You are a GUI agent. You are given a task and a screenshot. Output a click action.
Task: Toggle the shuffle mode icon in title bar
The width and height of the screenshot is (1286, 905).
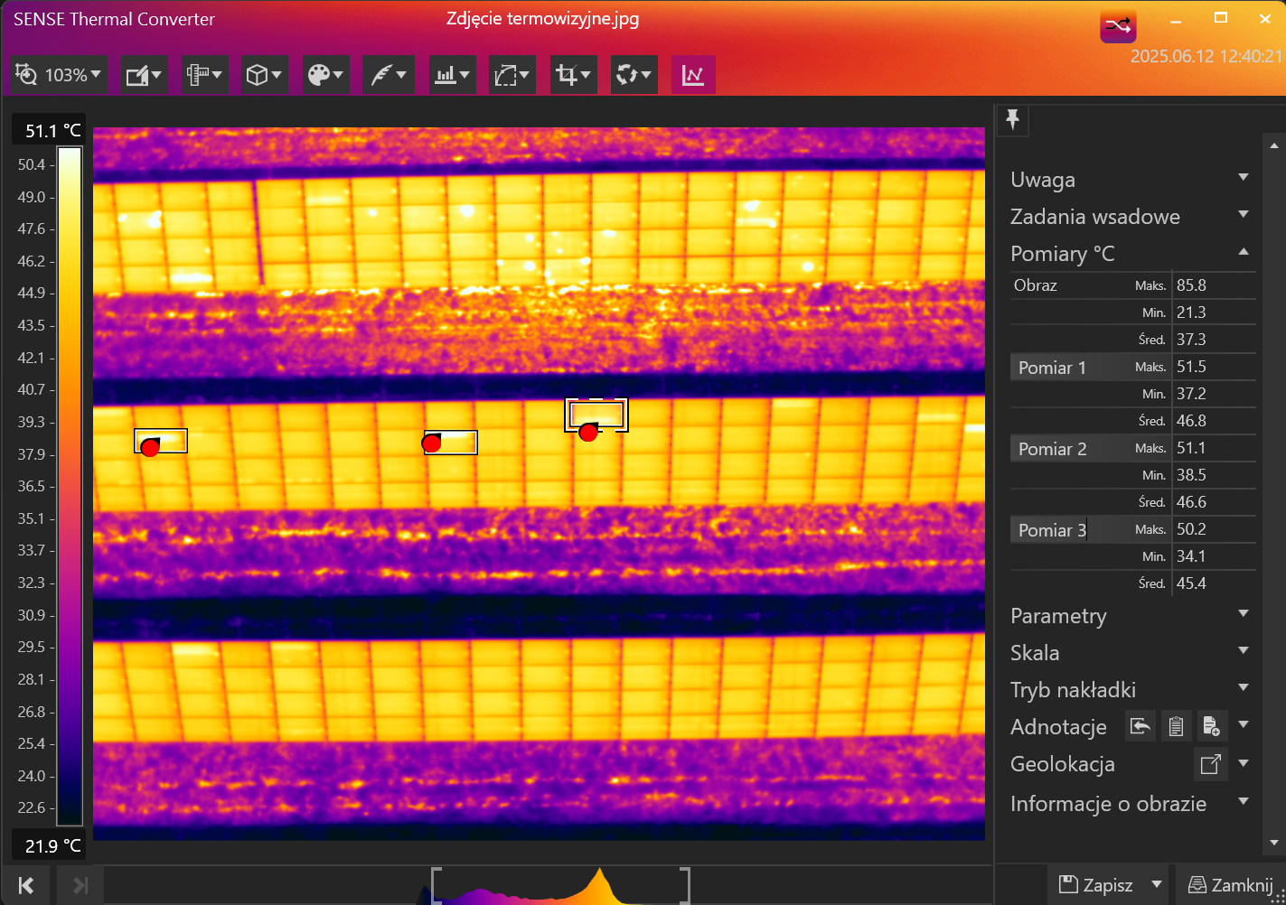tap(1118, 26)
